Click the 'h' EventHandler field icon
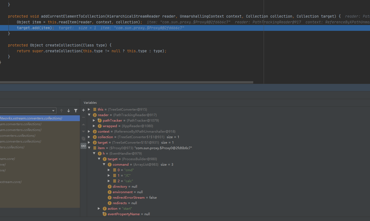370x221 pixels. pyautogui.click(x=100, y=153)
